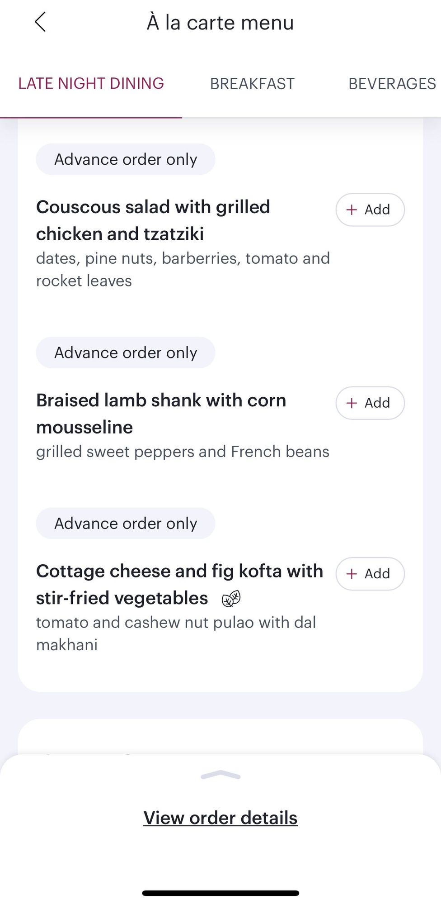
Task: Tap plus icon beside couscous salad
Action: click(x=352, y=210)
